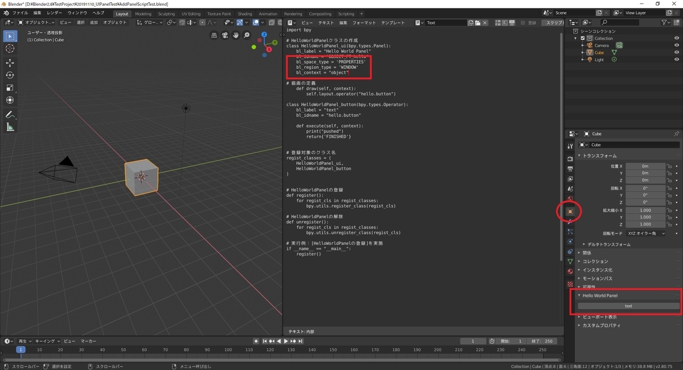Switch to the Shading workspace tab
The width and height of the screenshot is (683, 370).
pyautogui.click(x=245, y=13)
